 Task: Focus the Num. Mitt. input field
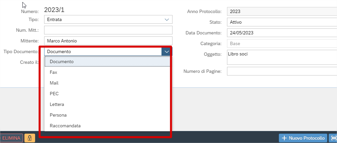(x=108, y=30)
